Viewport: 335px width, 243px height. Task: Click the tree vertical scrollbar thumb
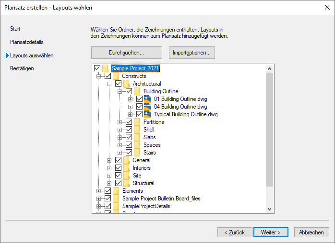click(x=270, y=130)
